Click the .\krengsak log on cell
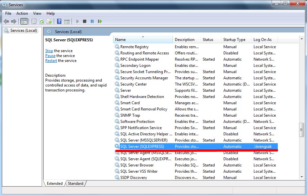 262,146
